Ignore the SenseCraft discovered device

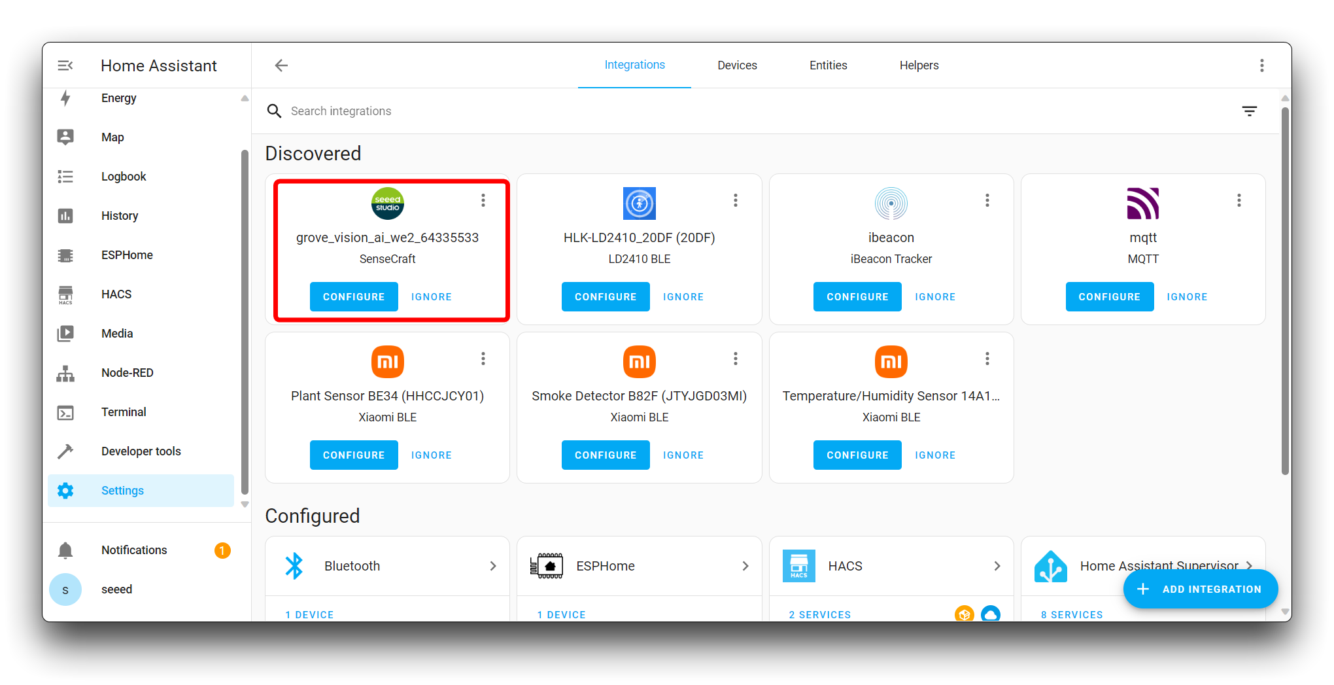click(x=432, y=297)
